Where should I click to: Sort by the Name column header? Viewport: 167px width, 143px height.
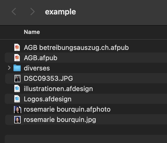[32, 32]
